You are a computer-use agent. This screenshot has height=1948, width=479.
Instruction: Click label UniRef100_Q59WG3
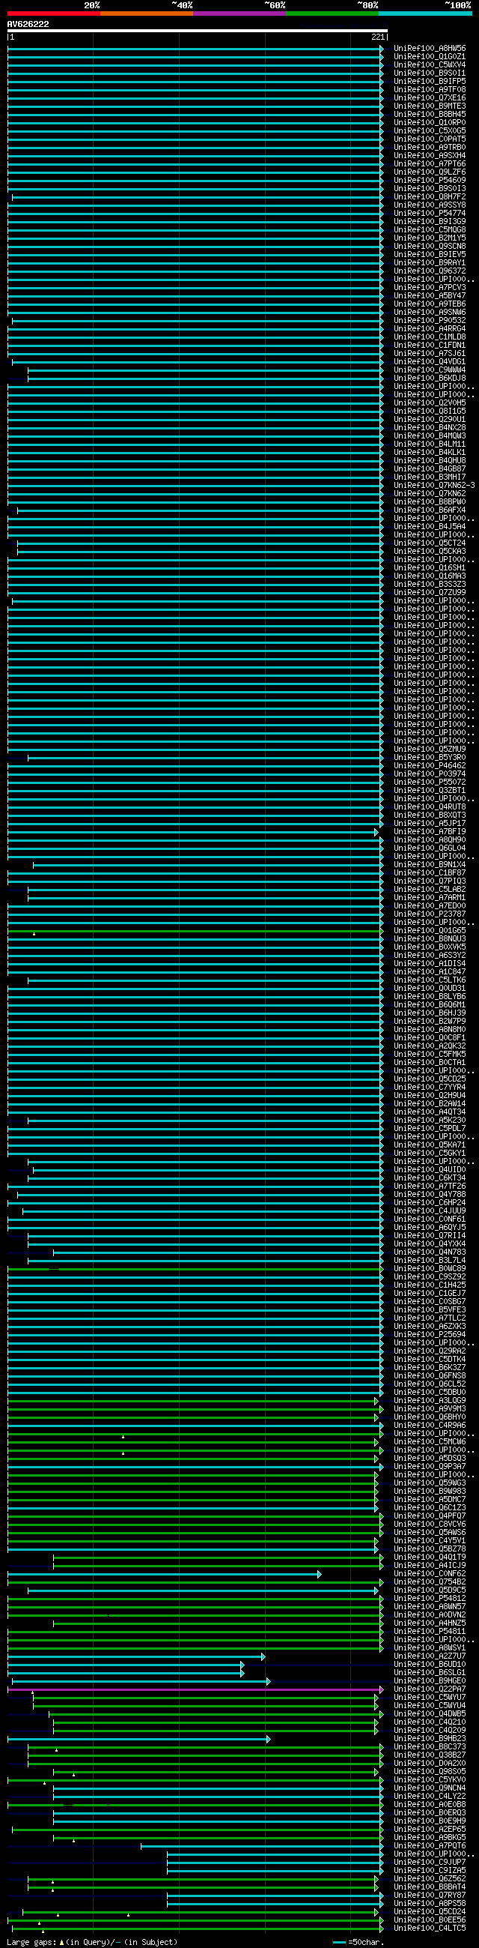pos(429,1484)
